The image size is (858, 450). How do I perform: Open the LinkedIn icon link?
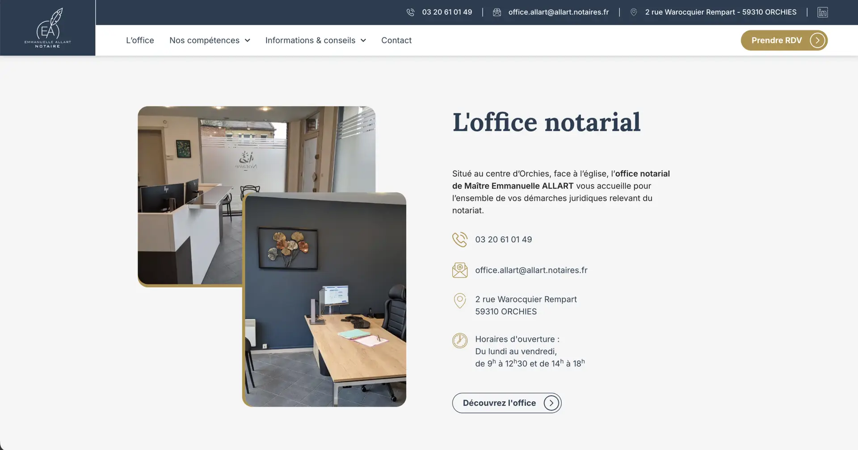coord(823,12)
